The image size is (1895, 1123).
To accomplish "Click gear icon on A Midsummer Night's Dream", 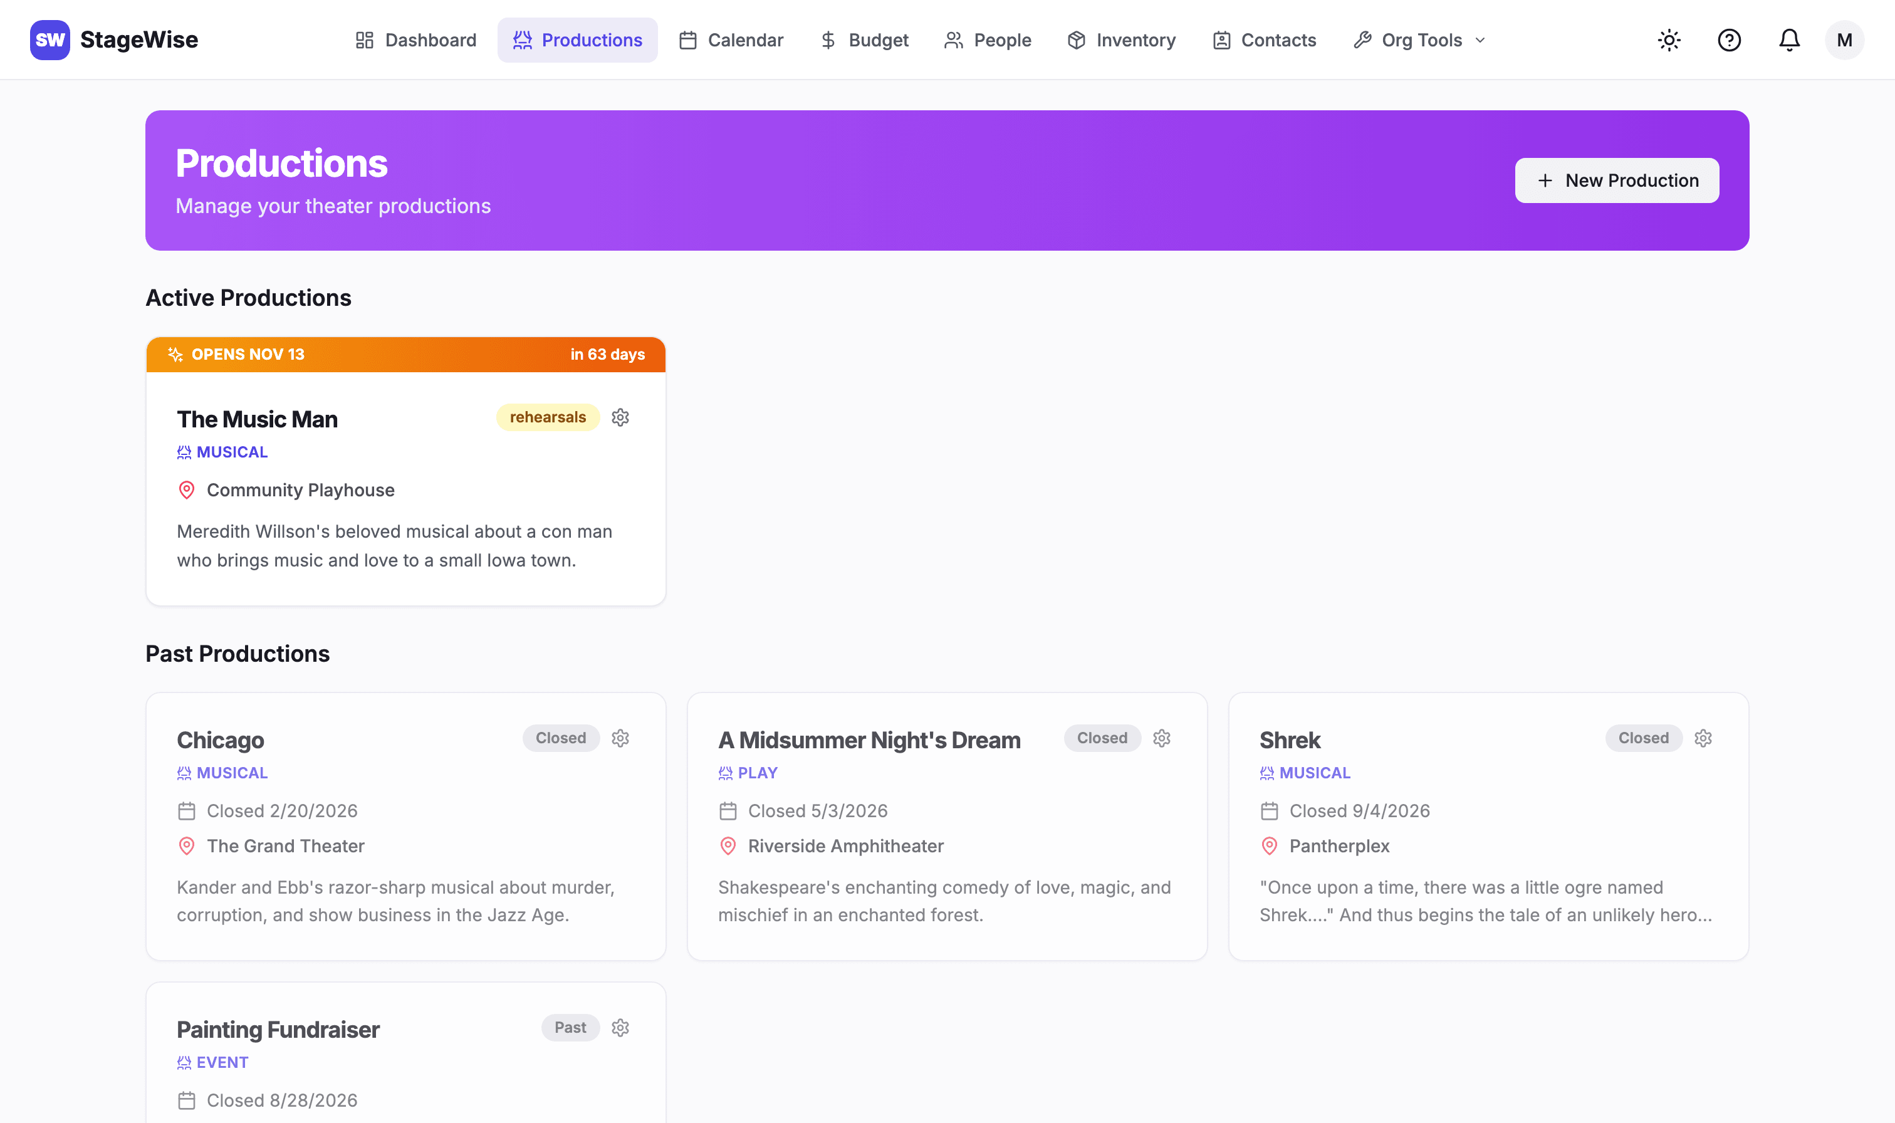I will (1162, 739).
